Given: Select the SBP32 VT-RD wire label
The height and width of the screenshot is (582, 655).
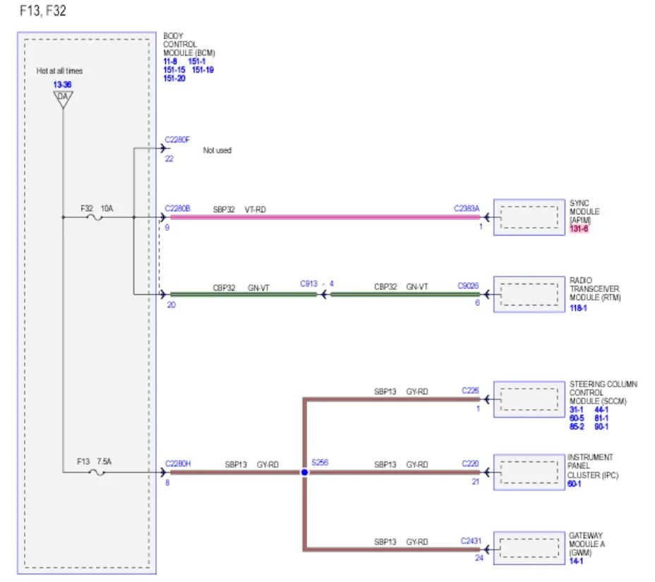Looking at the screenshot, I should (x=239, y=210).
